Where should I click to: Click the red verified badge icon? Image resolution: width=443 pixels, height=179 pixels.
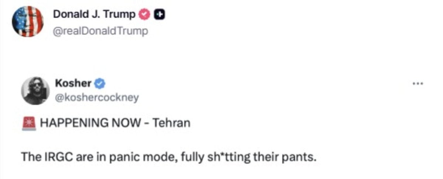pos(144,14)
